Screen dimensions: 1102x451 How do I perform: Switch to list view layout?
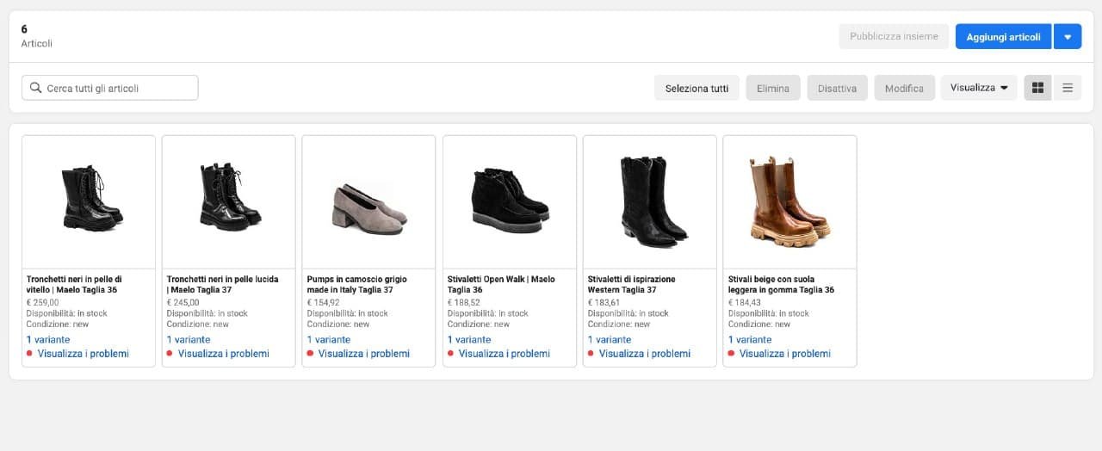[x=1068, y=88]
